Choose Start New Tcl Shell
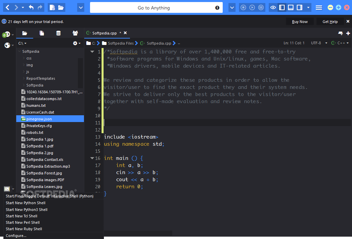This screenshot has height=239, width=352. (x=54, y=216)
